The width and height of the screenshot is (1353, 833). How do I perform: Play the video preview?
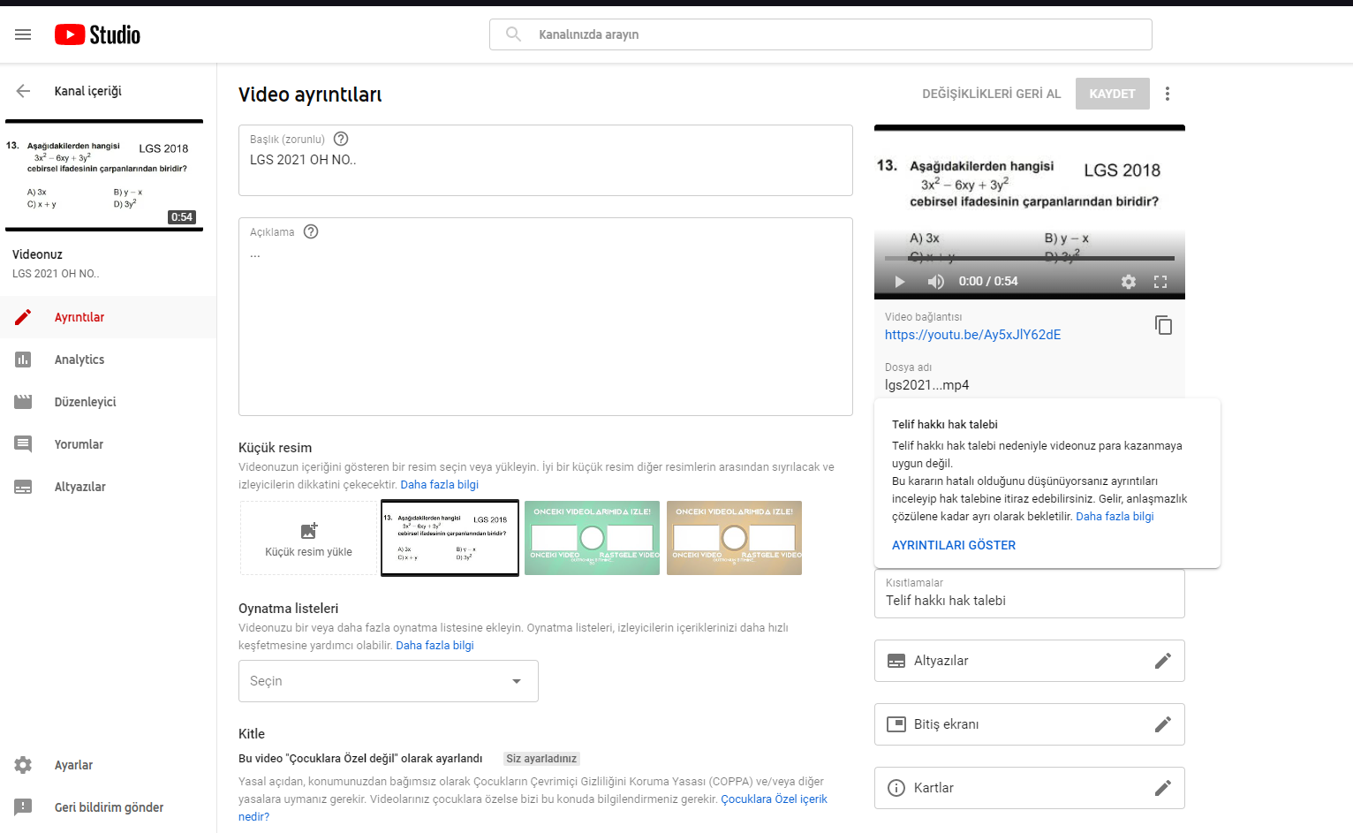(x=900, y=282)
